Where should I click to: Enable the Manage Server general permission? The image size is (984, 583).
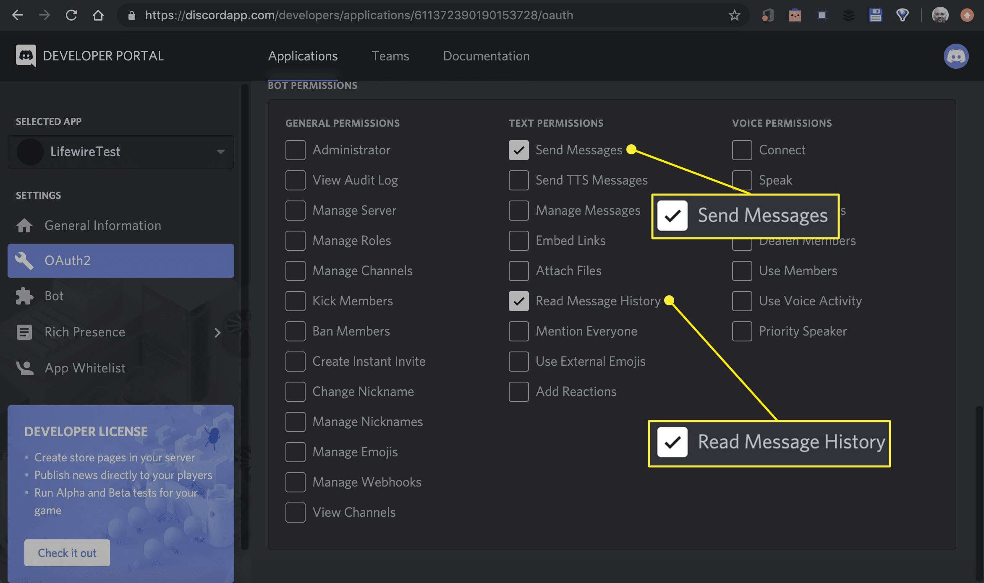(x=295, y=210)
